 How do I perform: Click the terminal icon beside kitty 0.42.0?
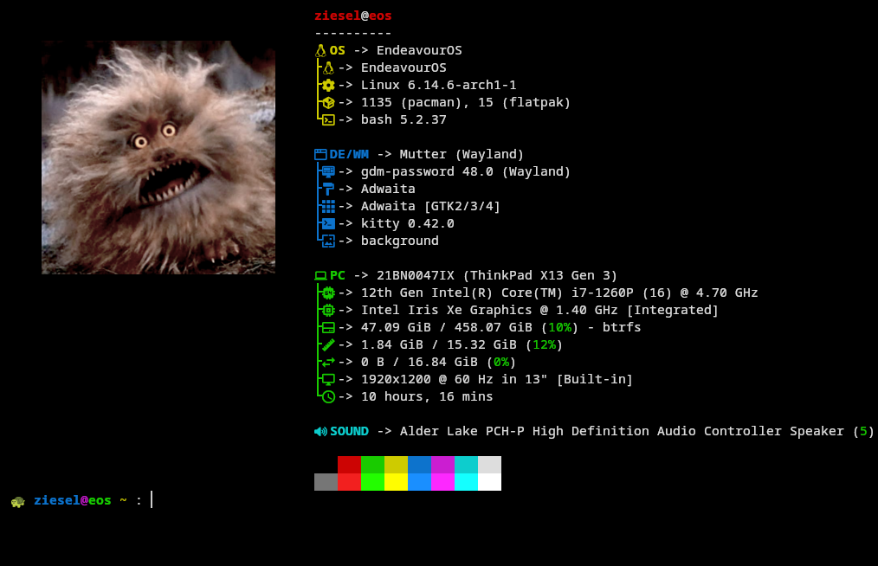pos(328,224)
